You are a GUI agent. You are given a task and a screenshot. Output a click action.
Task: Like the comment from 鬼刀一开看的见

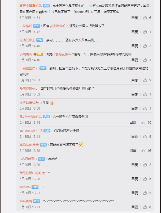pos(143,123)
